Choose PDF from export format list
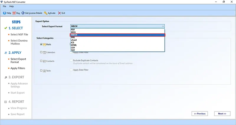This screenshot has height=125, width=236. coord(117,30)
